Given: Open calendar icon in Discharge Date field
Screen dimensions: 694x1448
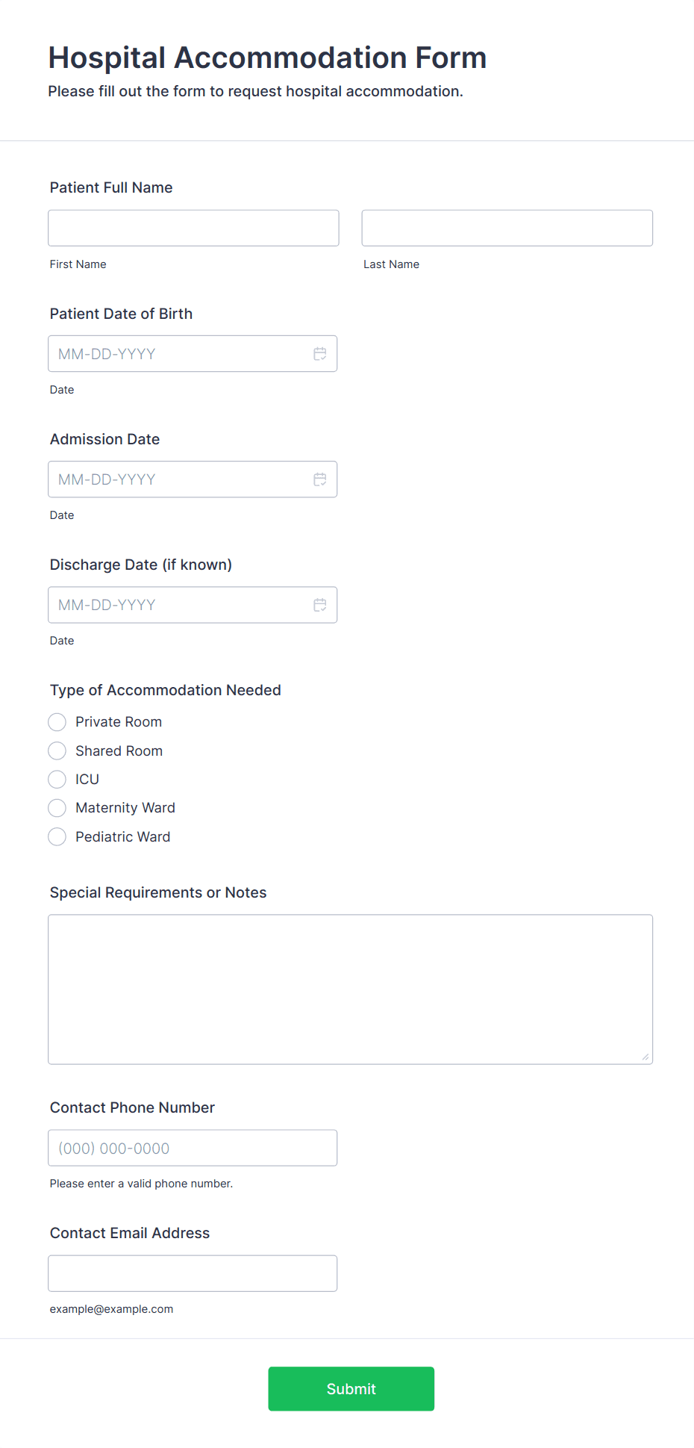Looking at the screenshot, I should pos(319,605).
